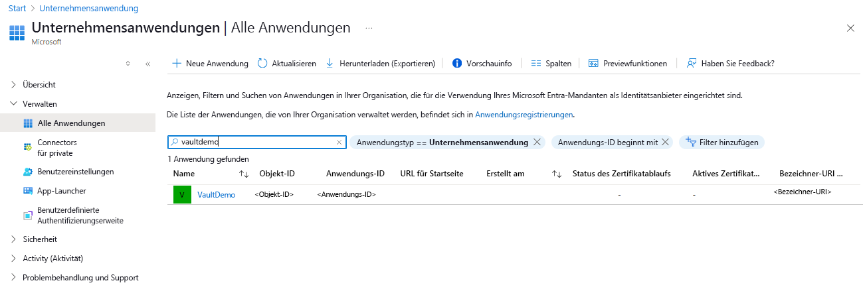Clear the vaultdemo search text

point(339,142)
